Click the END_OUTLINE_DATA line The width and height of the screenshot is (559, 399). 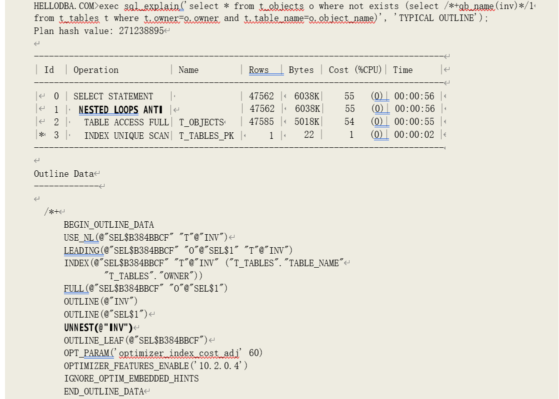pos(103,392)
